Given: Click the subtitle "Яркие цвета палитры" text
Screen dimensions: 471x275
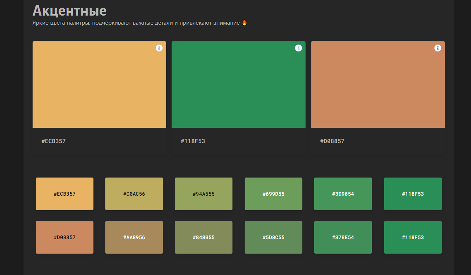Looking at the screenshot, I should tap(60, 23).
